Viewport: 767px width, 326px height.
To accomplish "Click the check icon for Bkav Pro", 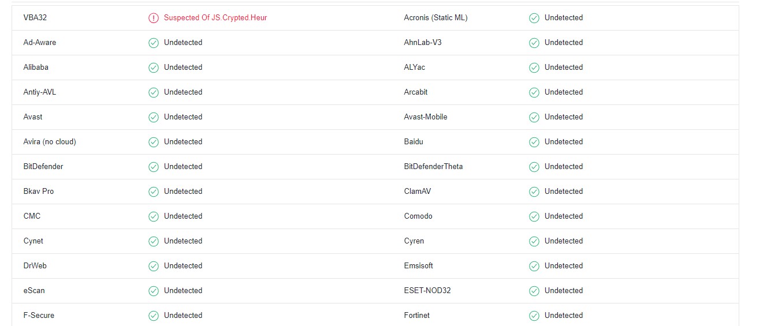I will (154, 192).
